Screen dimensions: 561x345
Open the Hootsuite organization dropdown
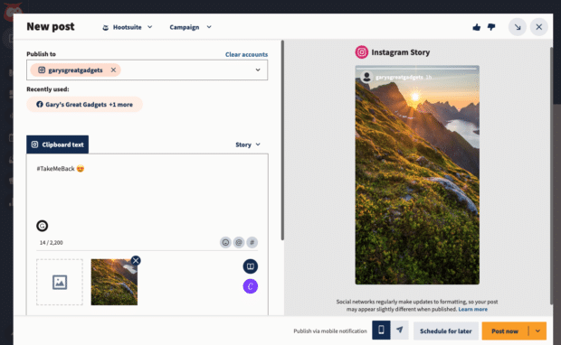(128, 27)
